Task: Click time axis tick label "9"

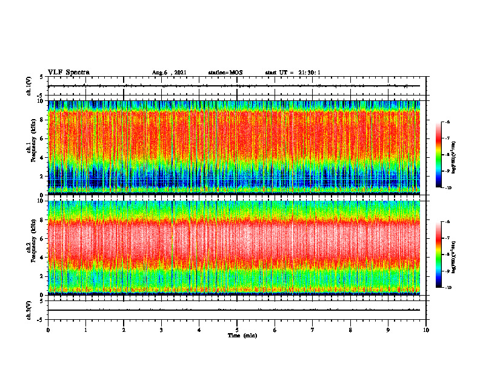Action: pyautogui.click(x=388, y=330)
